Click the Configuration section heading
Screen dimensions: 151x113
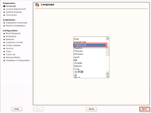coord(10,31)
